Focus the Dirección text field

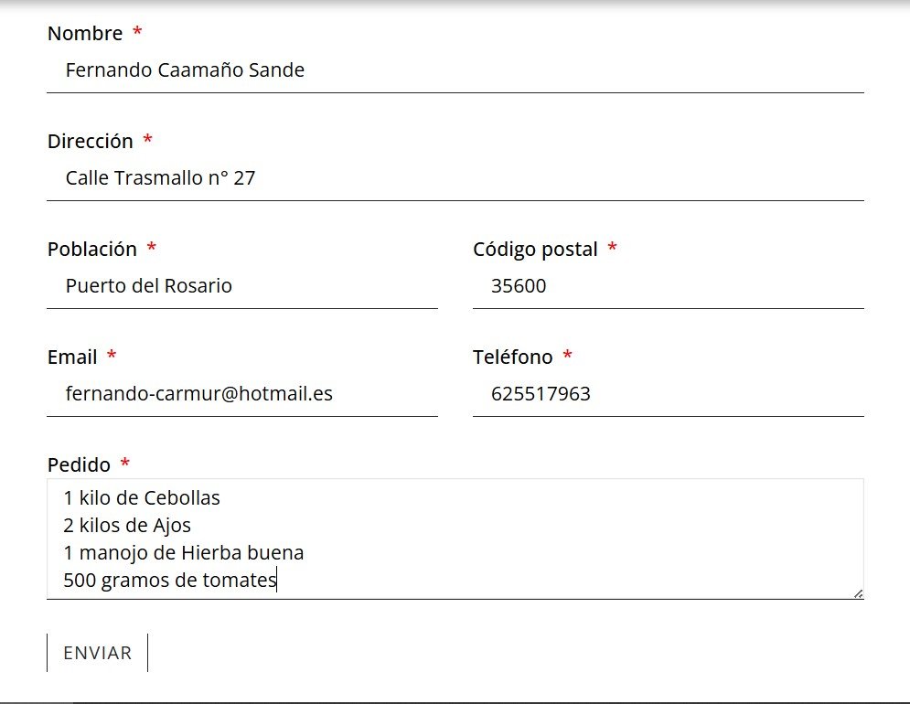(455, 178)
